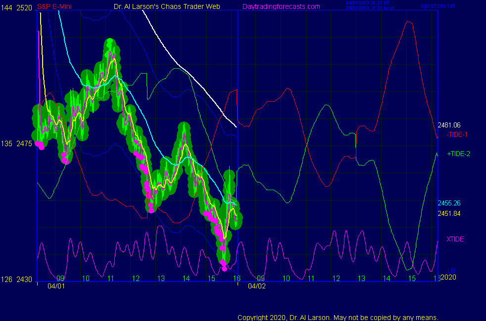486x321 pixels.
Task: Click the white '2481.06' price value
Action: tap(449, 125)
